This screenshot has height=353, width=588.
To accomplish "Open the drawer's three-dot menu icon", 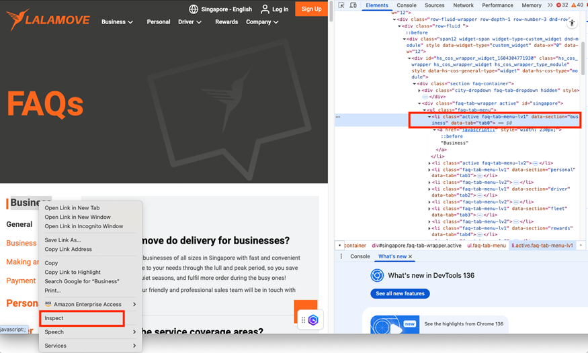I will (x=341, y=256).
